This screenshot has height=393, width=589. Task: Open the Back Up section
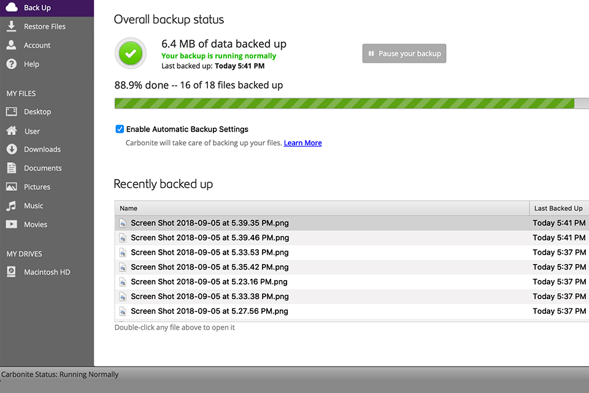tap(47, 7)
